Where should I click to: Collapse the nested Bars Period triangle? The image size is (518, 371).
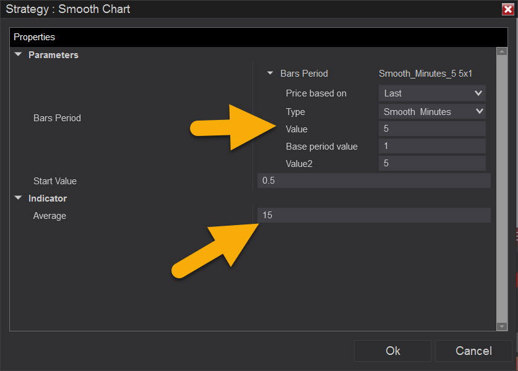(270, 73)
